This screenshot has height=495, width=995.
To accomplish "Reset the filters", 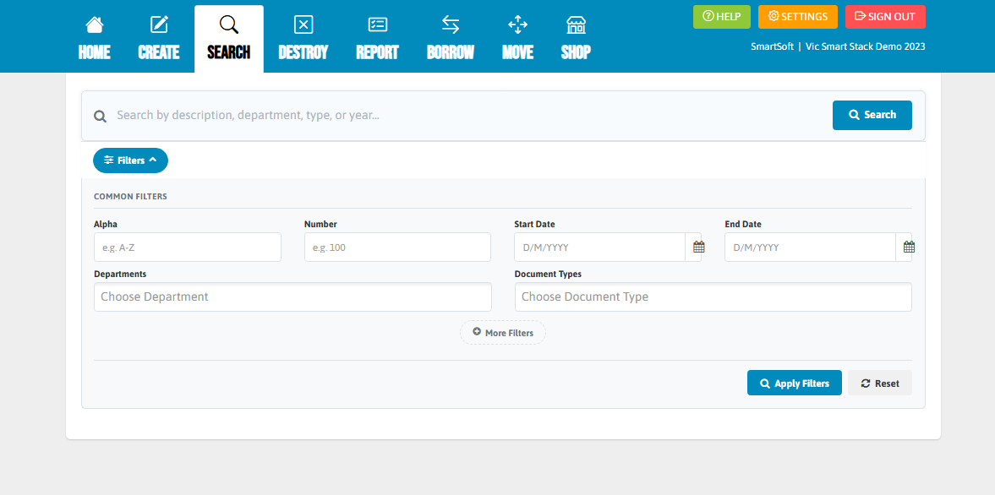I will tap(879, 383).
